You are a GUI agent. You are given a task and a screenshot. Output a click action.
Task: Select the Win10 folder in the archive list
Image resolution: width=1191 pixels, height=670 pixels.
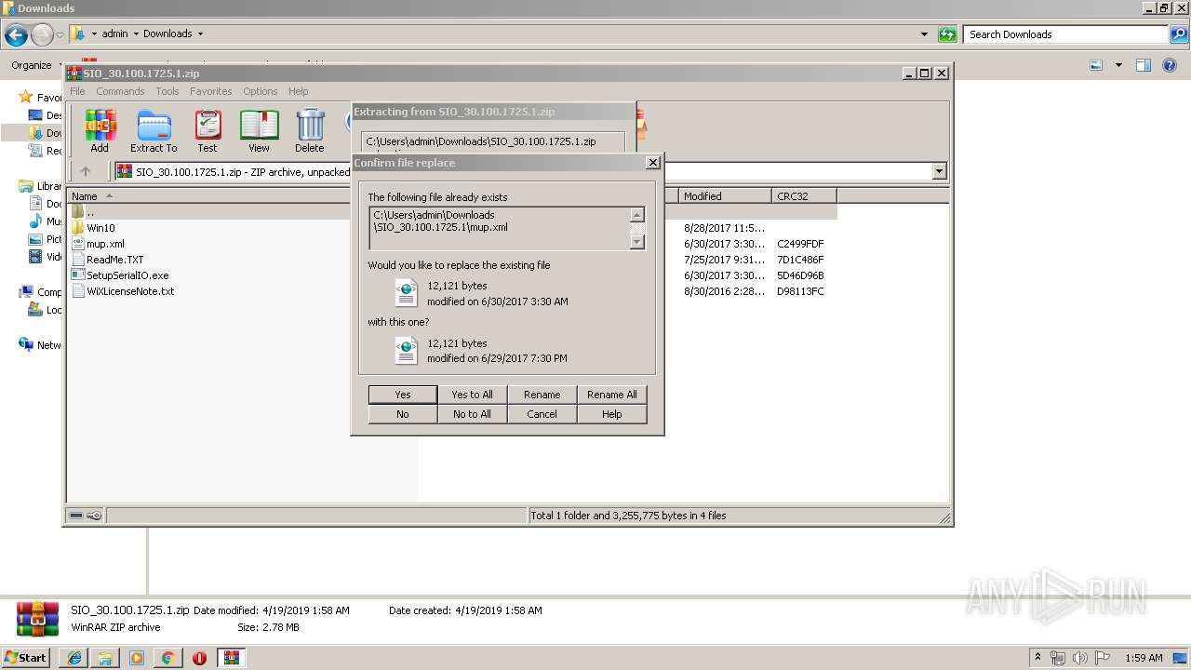[x=100, y=228]
